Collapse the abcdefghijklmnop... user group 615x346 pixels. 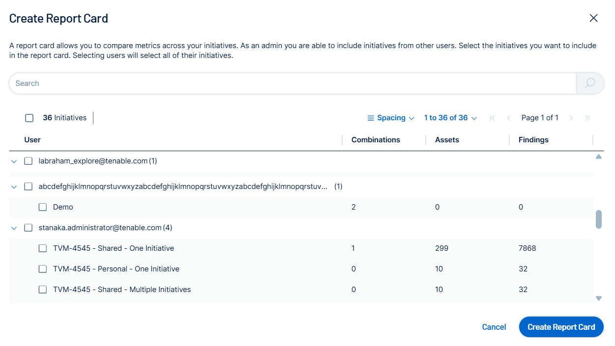(x=14, y=186)
